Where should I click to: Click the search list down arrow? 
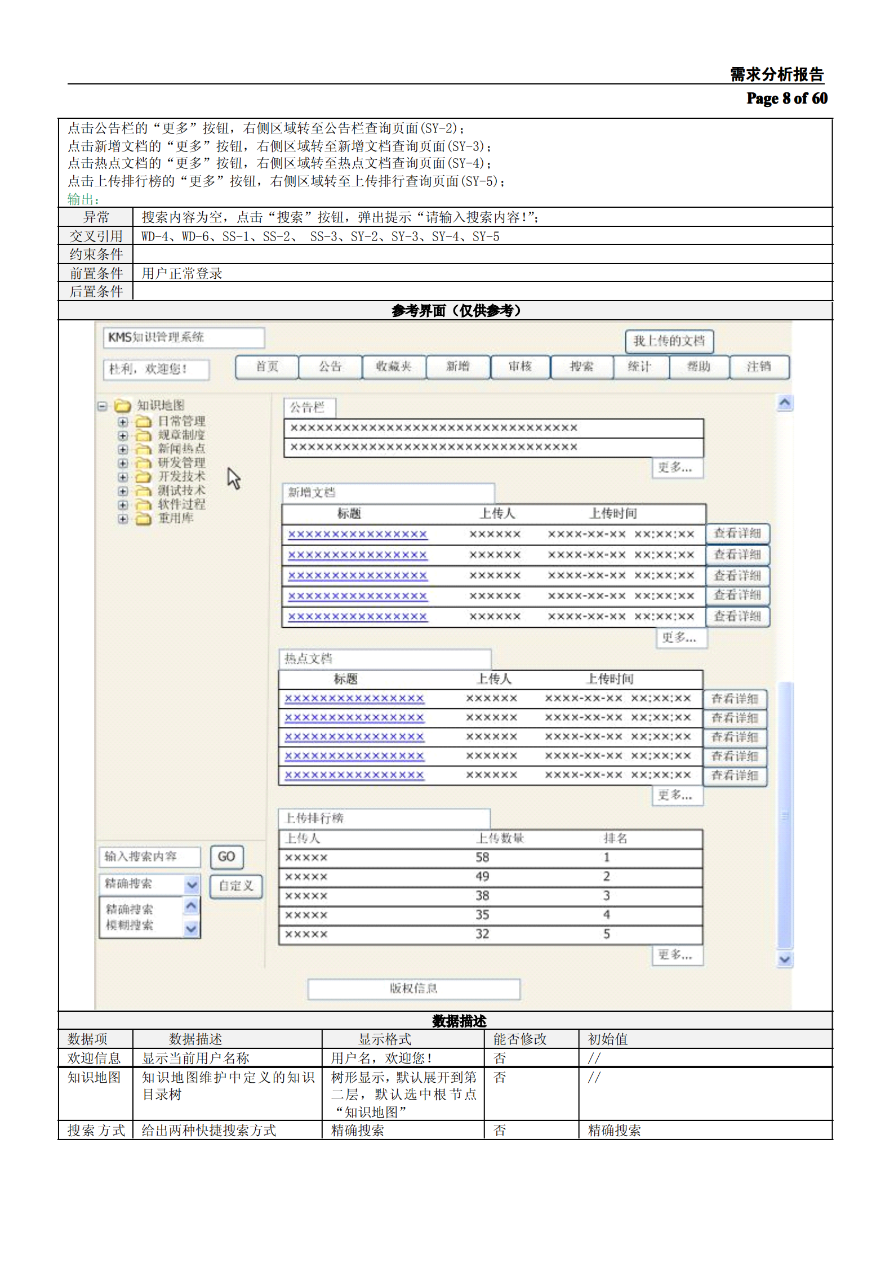[192, 929]
